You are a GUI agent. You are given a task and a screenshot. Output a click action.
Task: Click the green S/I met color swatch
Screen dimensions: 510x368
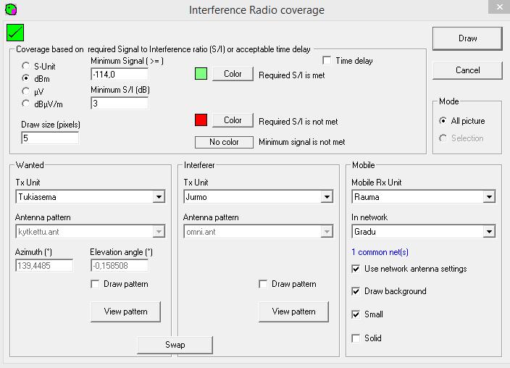pos(201,74)
